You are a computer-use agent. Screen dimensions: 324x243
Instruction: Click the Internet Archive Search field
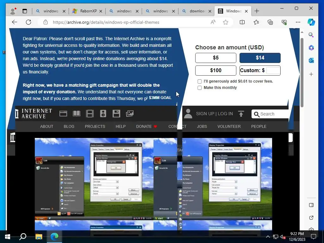271,114
